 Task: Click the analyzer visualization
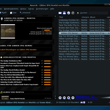pyautogui.click(x=87, y=97)
